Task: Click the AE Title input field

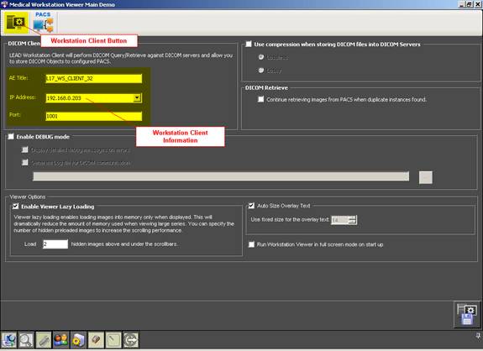Action: 94,79
